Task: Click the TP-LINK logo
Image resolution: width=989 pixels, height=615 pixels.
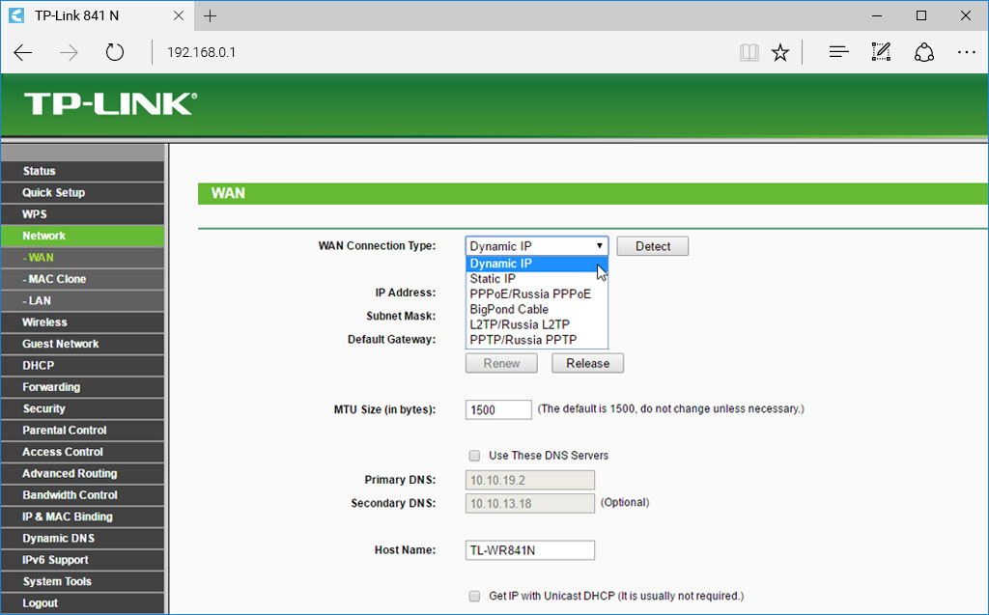Action: click(110, 104)
